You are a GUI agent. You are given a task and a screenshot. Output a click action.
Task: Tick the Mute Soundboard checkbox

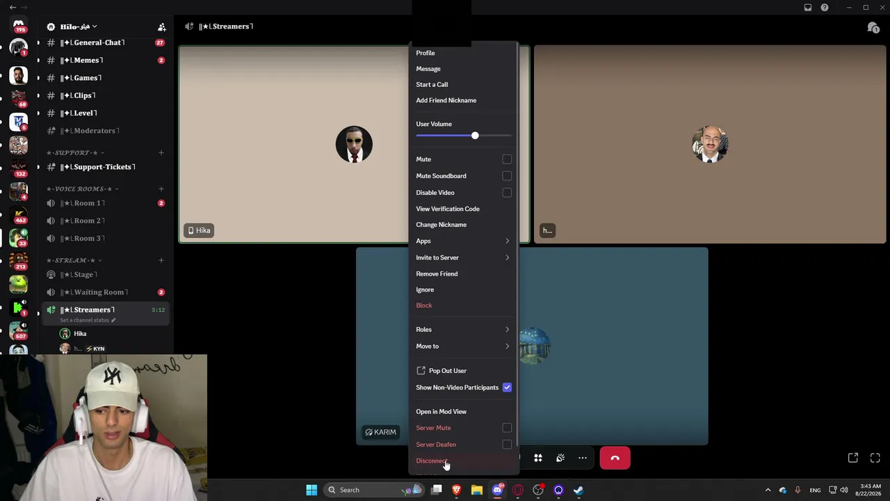pos(507,176)
